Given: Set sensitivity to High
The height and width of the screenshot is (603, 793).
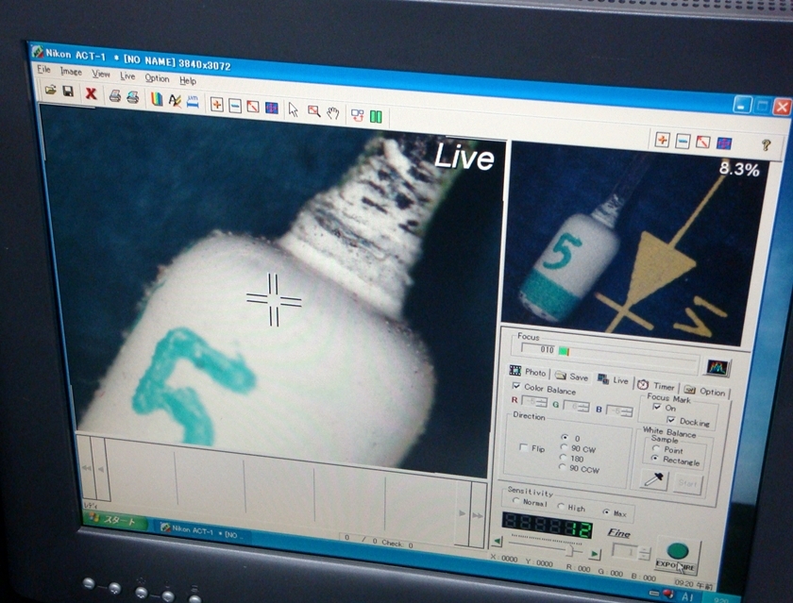Looking at the screenshot, I should tap(561, 506).
